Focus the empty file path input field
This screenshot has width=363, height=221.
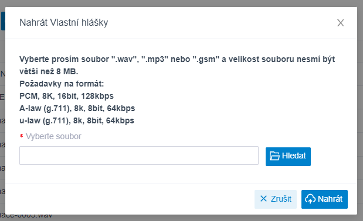coord(139,156)
